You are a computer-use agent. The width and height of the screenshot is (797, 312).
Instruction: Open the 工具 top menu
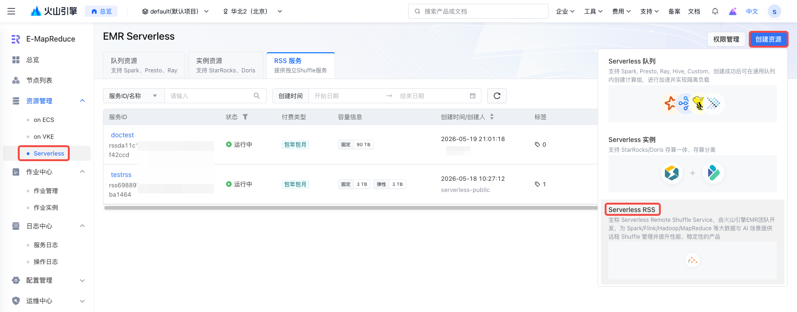pos(593,11)
